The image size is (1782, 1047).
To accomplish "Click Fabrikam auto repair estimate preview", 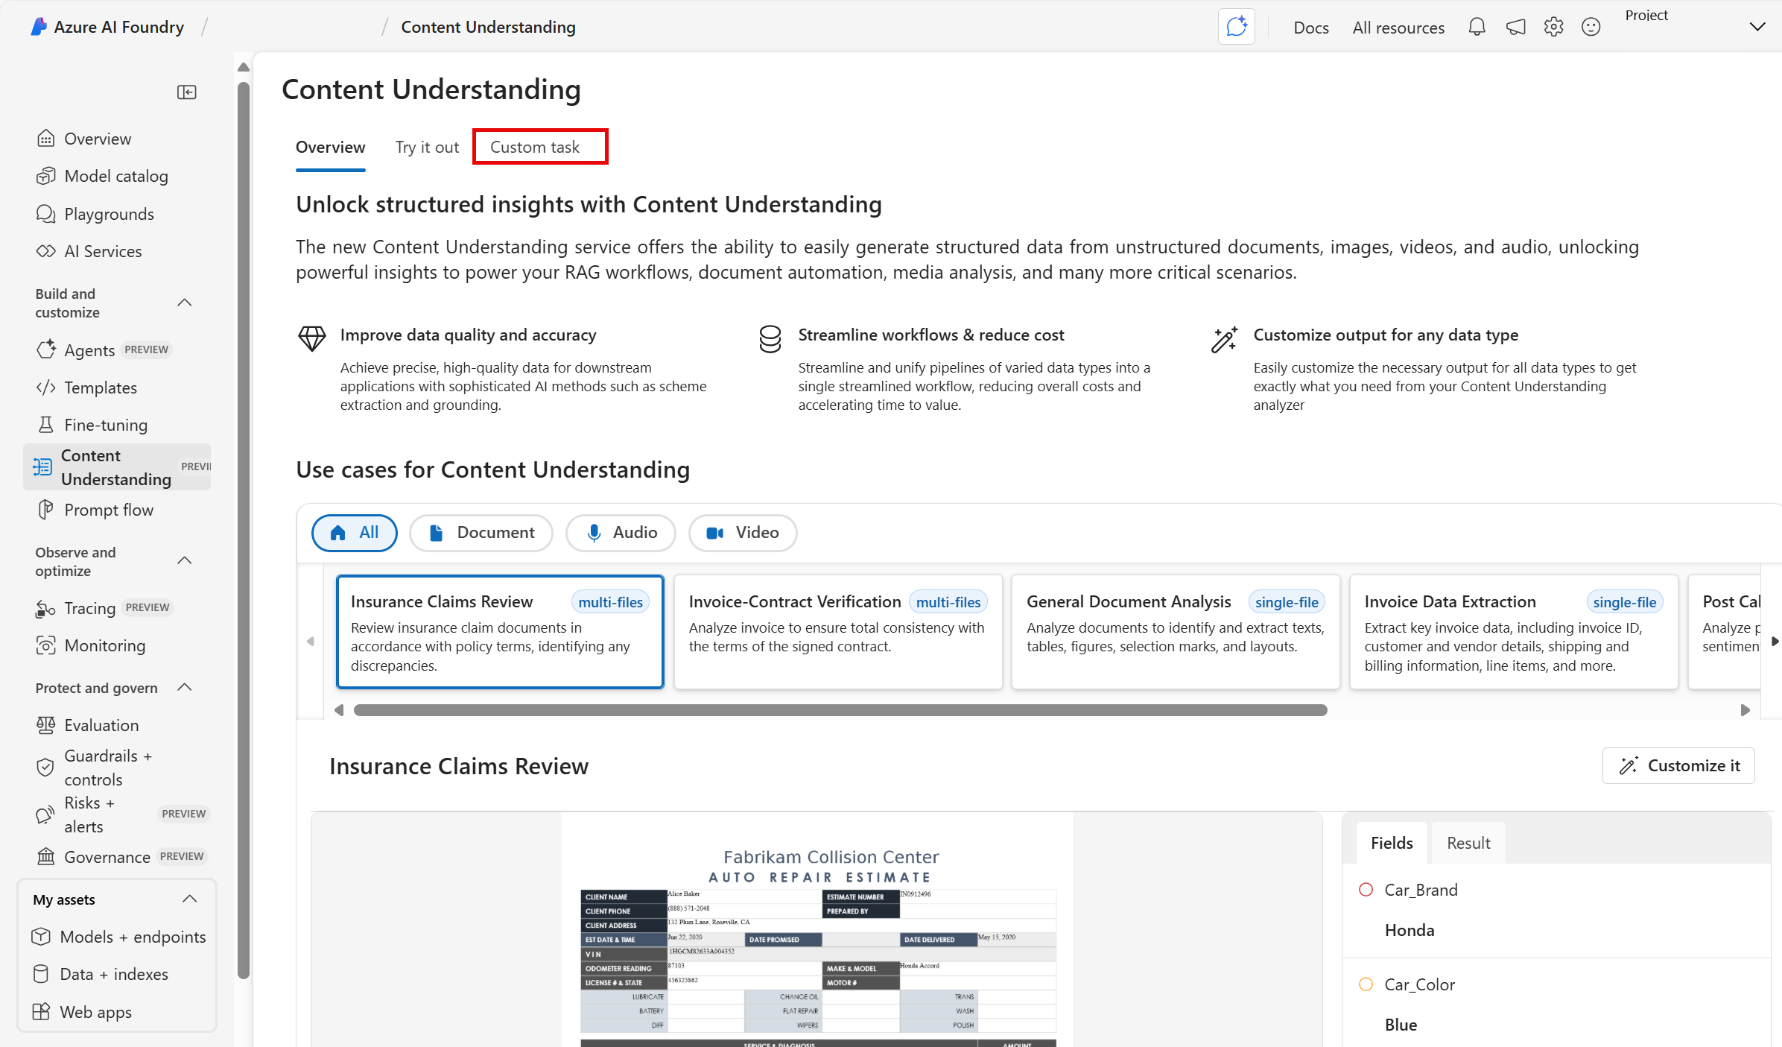I will point(817,930).
